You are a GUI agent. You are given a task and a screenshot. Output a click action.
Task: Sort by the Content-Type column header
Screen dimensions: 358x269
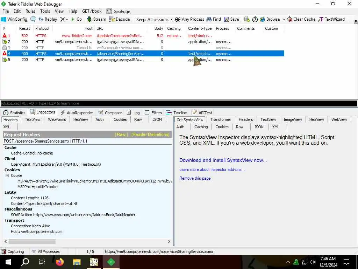200,28
